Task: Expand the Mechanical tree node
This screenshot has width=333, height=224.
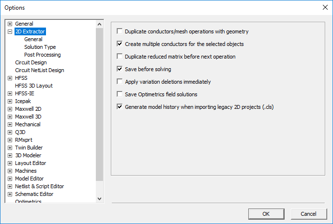Action: pyautogui.click(x=10, y=125)
